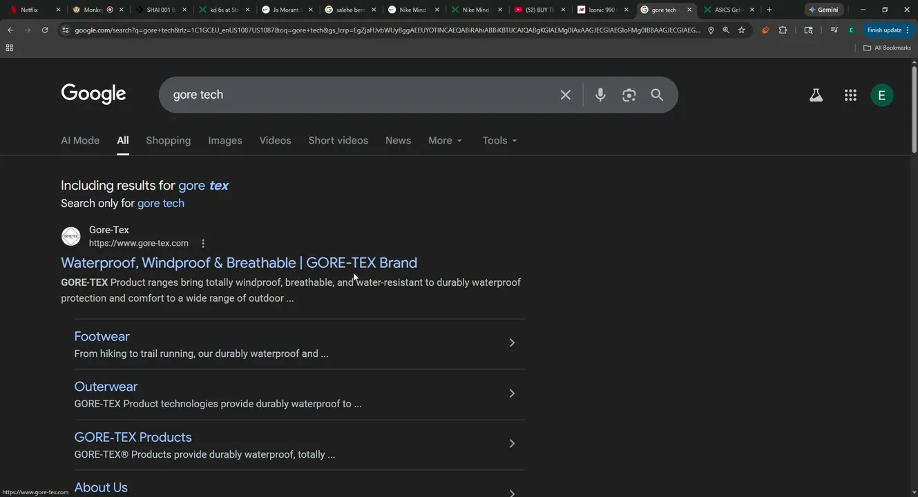Switch to the YouTube (52) BUY tab
The height and width of the screenshot is (497, 918).
pos(539,10)
